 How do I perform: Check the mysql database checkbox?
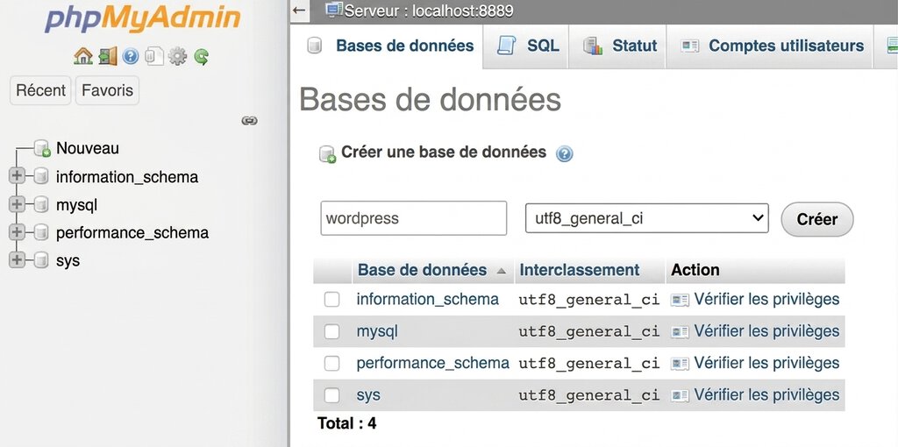click(331, 331)
